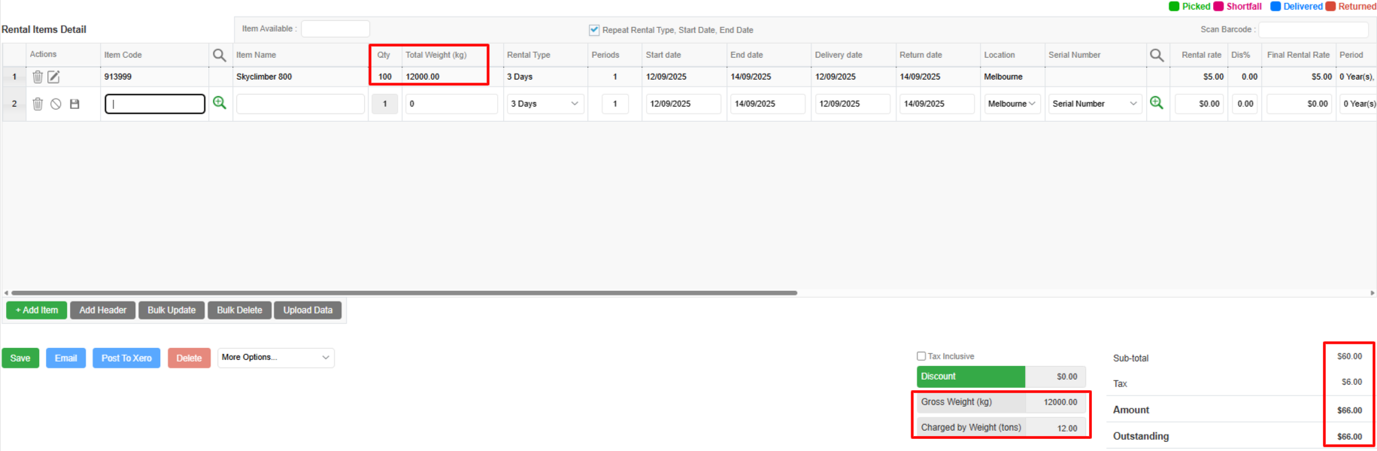This screenshot has height=451, width=1377.
Task: Click the green serial number search icon
Action: click(1157, 103)
